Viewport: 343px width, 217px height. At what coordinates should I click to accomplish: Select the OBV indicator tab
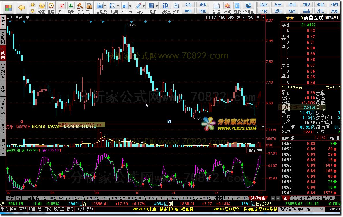[162, 198]
